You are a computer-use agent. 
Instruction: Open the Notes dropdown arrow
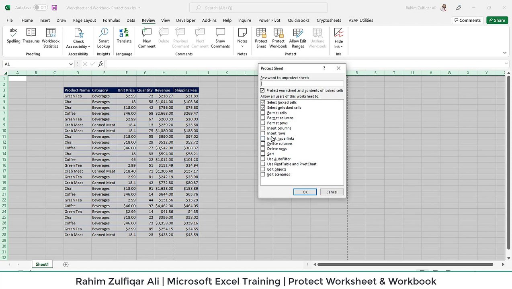point(242,47)
